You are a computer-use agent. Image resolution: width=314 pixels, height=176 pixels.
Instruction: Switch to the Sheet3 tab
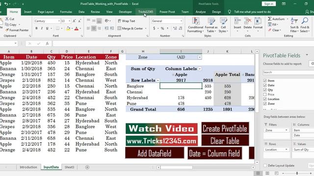(69, 167)
